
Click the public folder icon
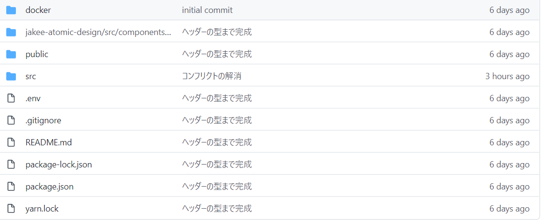pyautogui.click(x=11, y=54)
